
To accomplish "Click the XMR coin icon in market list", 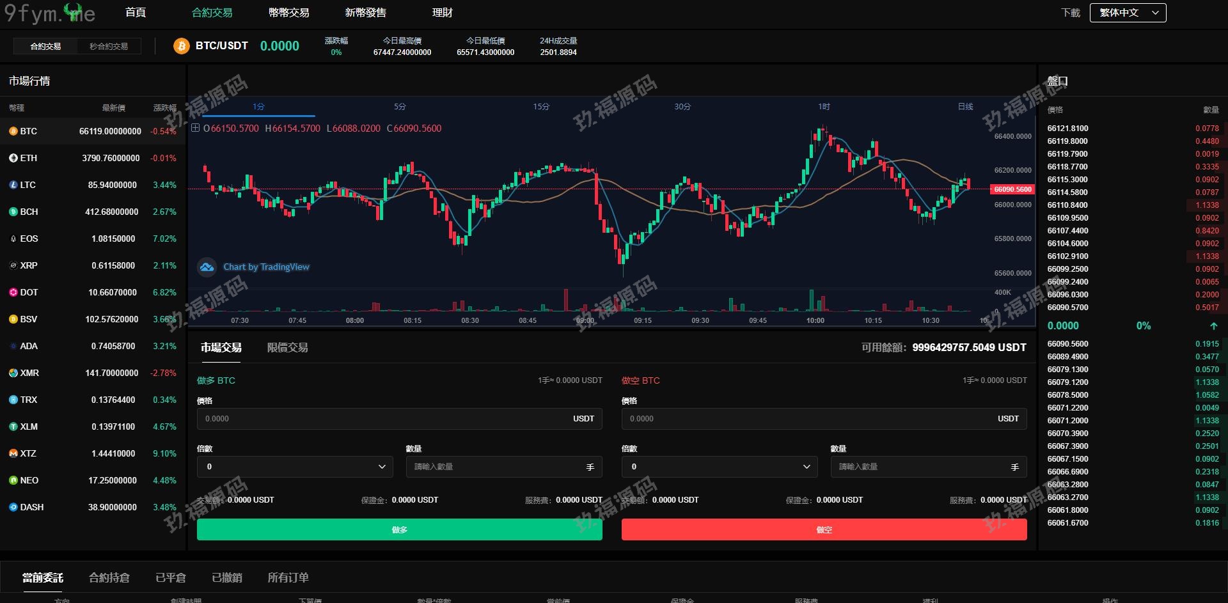I will point(13,373).
